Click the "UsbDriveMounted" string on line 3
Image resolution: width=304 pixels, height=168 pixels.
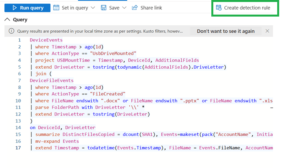[x=113, y=54]
